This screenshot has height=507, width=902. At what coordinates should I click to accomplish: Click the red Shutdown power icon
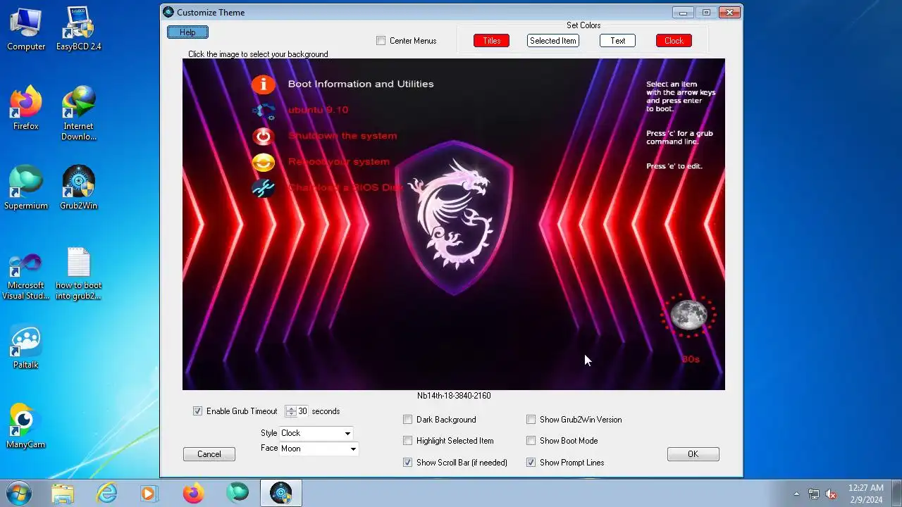[x=264, y=137]
